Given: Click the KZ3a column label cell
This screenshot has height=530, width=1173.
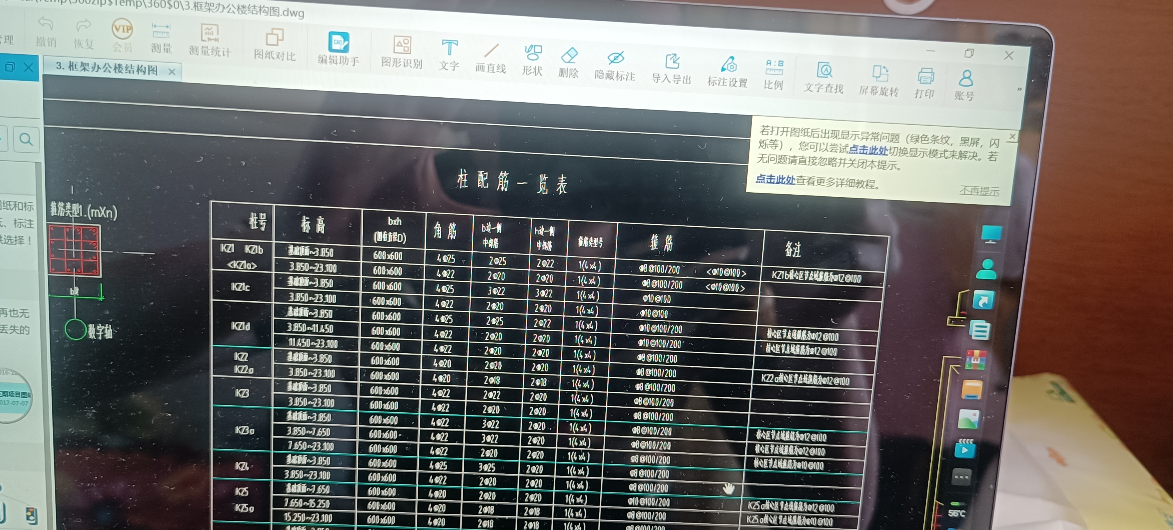Looking at the screenshot, I should 244,430.
